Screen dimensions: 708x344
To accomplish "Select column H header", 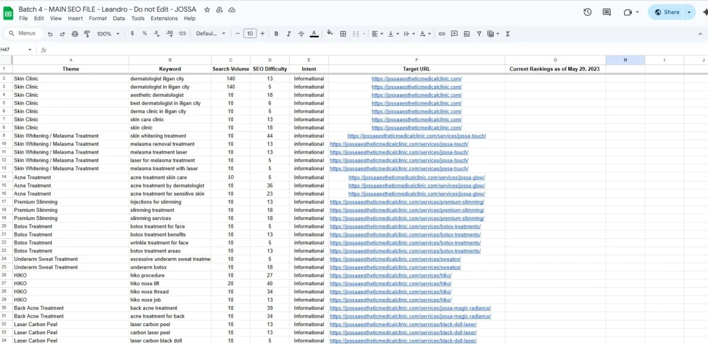I will pos(625,60).
